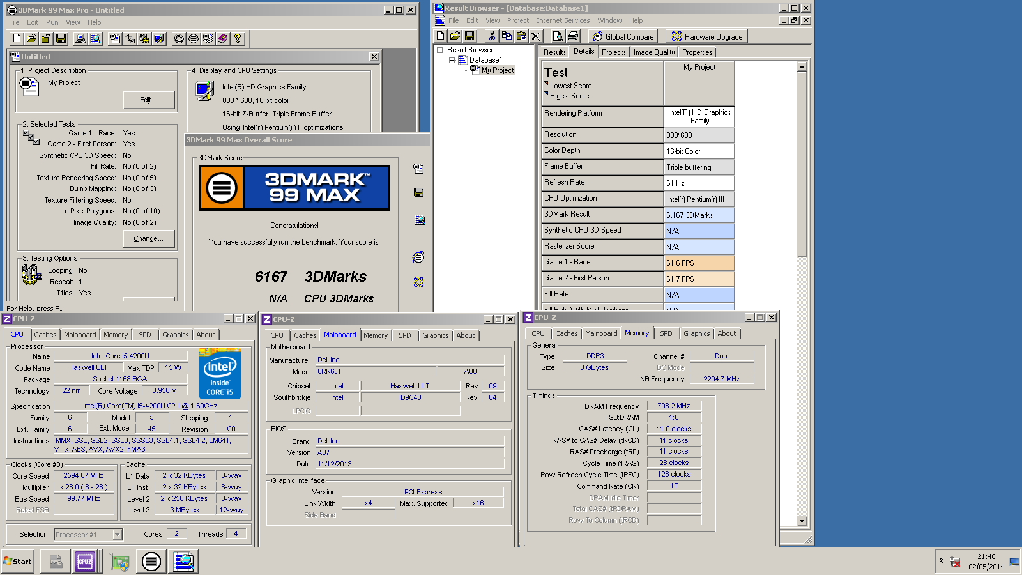
Task: Open Windows Start button
Action: tap(18, 562)
